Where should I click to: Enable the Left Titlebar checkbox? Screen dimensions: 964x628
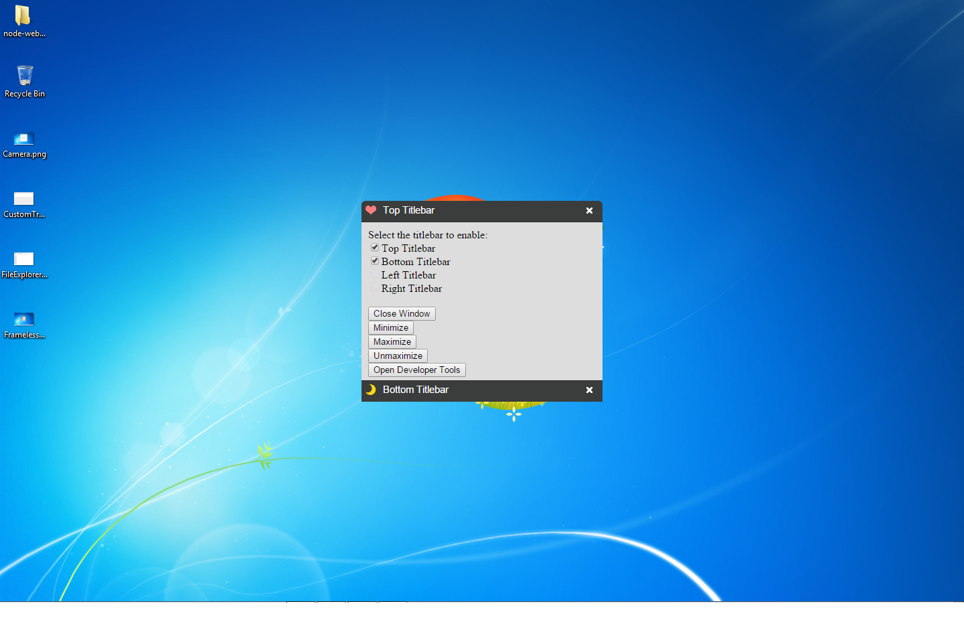(375, 274)
